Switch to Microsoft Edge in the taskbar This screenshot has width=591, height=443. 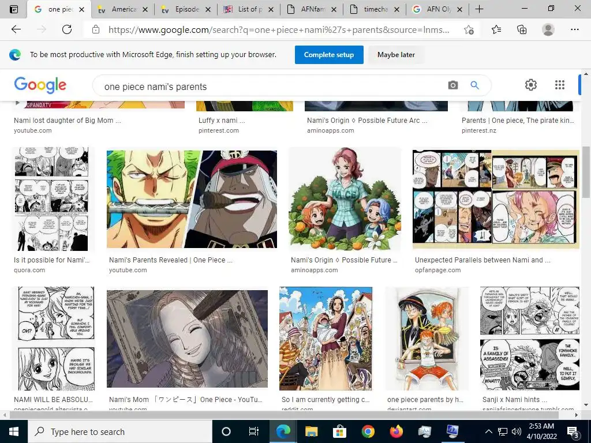point(283,431)
